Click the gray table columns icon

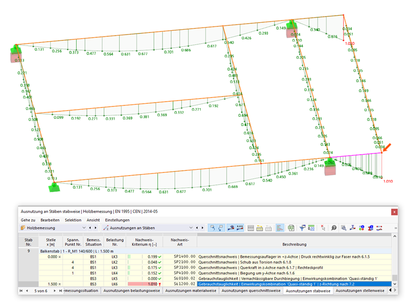[250, 228]
